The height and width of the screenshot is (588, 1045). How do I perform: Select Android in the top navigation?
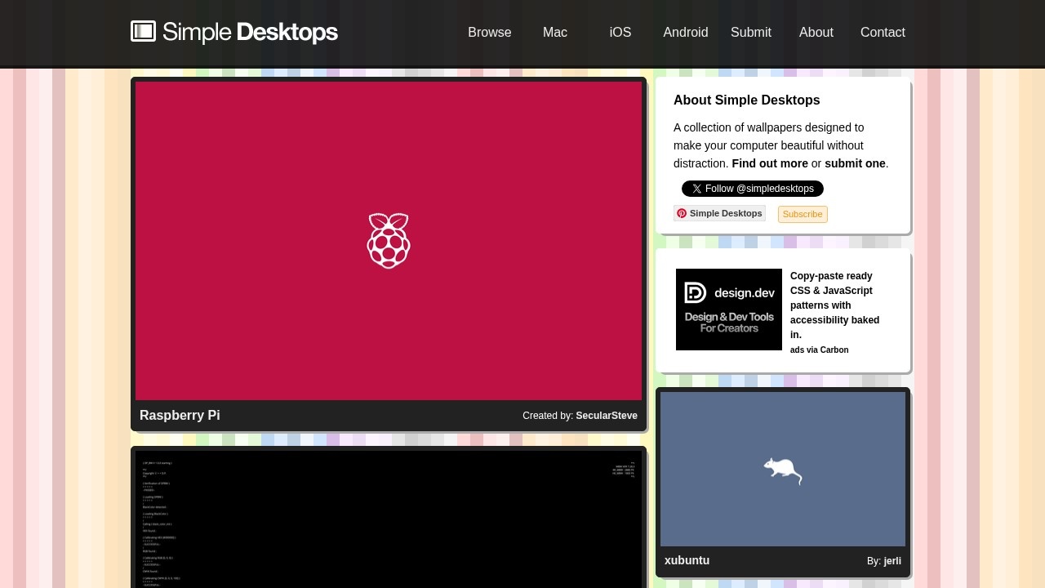click(x=686, y=33)
